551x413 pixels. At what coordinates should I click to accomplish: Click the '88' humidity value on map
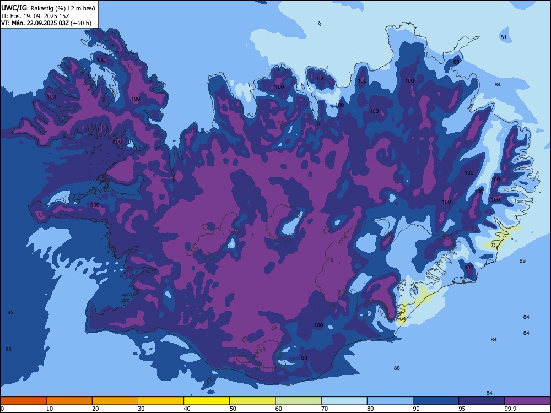(397, 368)
